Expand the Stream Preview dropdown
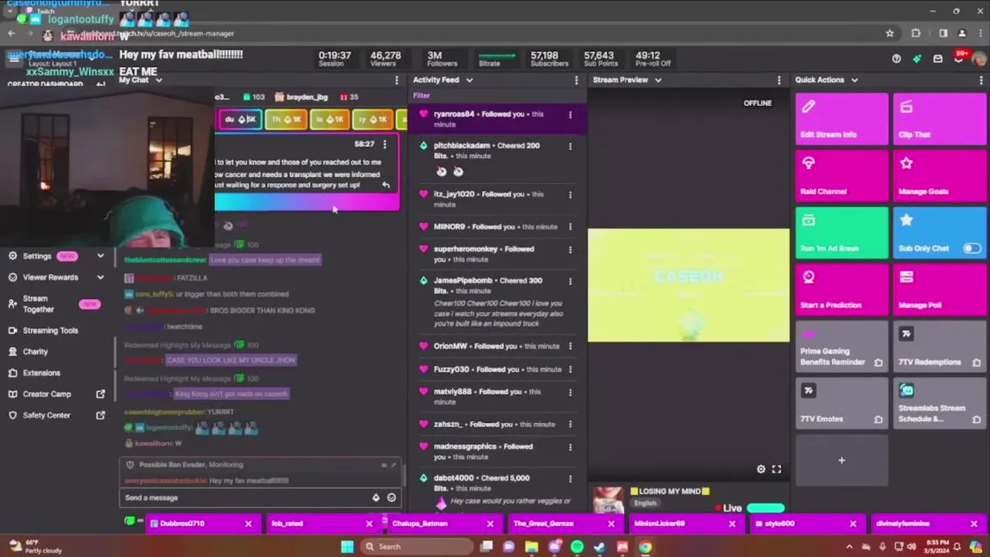This screenshot has width=990, height=557. pos(658,80)
